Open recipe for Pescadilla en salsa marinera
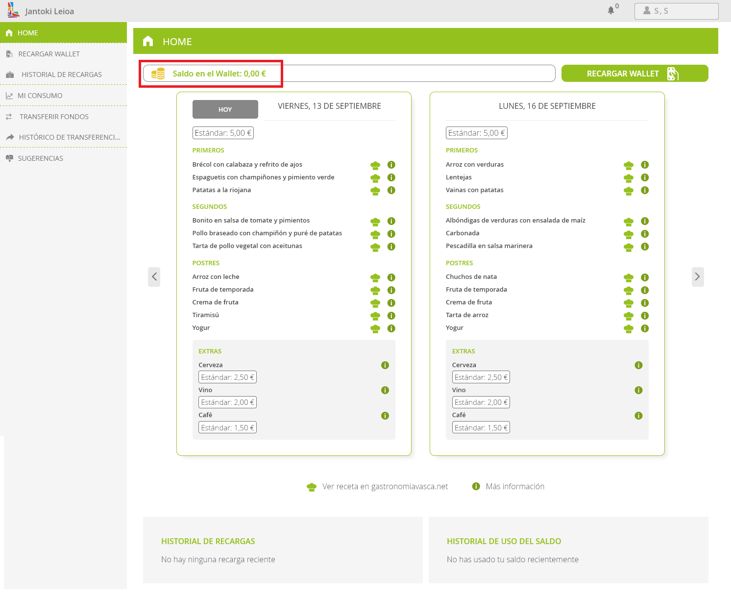This screenshot has height=600, width=731. point(629,247)
